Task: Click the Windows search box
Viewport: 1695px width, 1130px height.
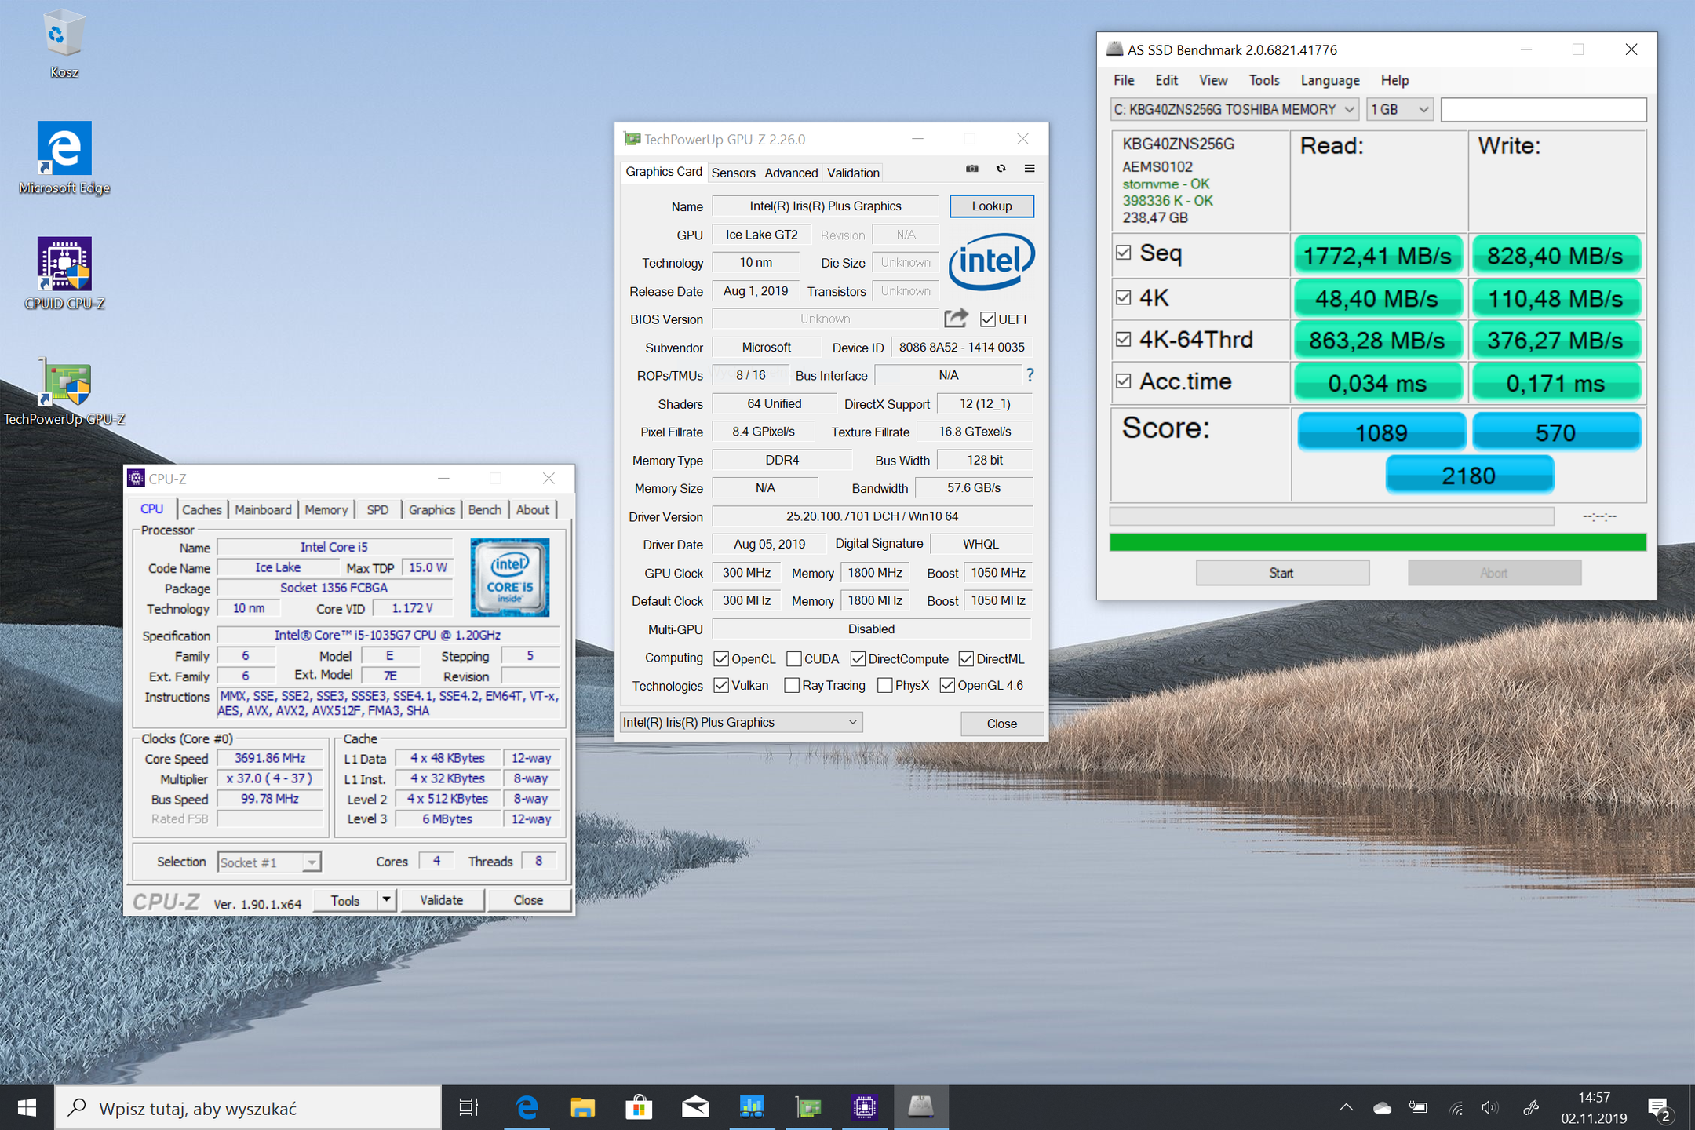Action: 248,1108
